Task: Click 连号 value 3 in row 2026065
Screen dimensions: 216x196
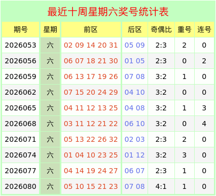Action: pos(204,108)
